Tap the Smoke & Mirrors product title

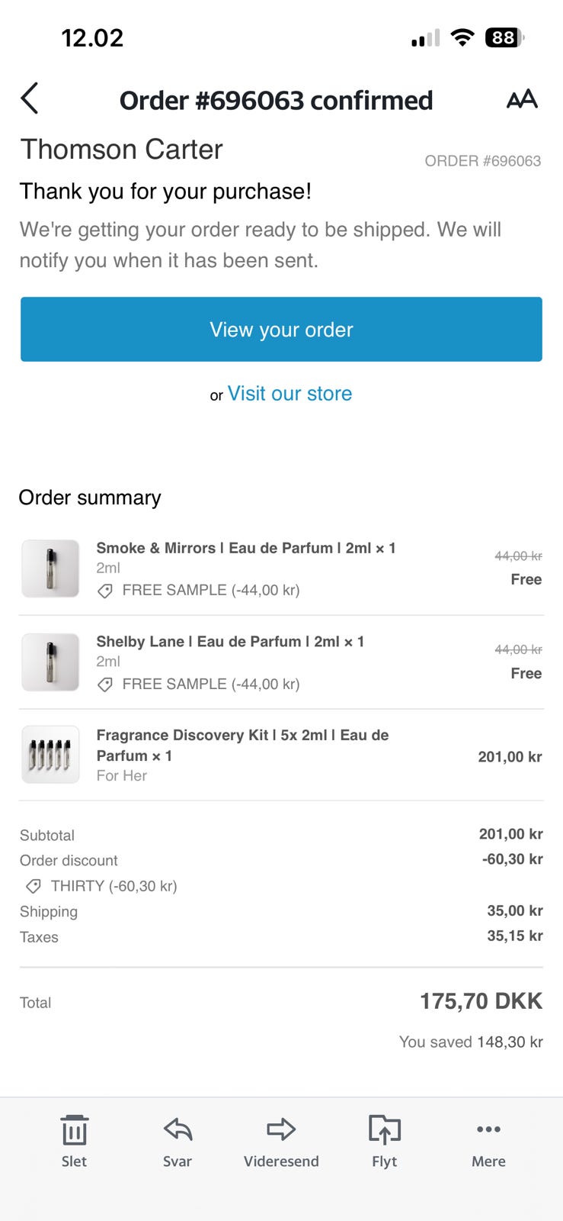pos(245,548)
